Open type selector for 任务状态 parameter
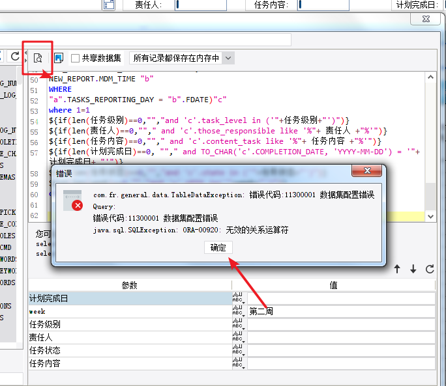Image resolution: width=446 pixels, height=386 pixels. pyautogui.click(x=239, y=350)
